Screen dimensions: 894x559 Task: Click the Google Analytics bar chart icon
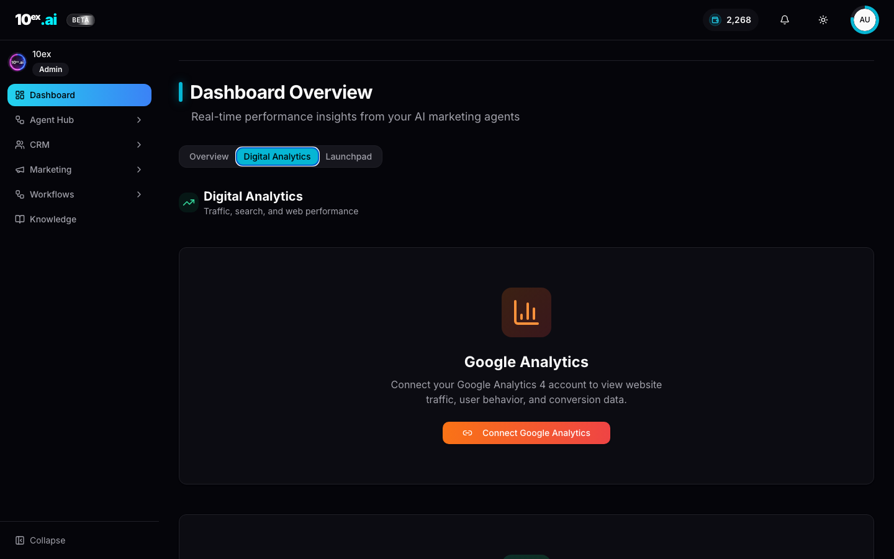tap(526, 312)
